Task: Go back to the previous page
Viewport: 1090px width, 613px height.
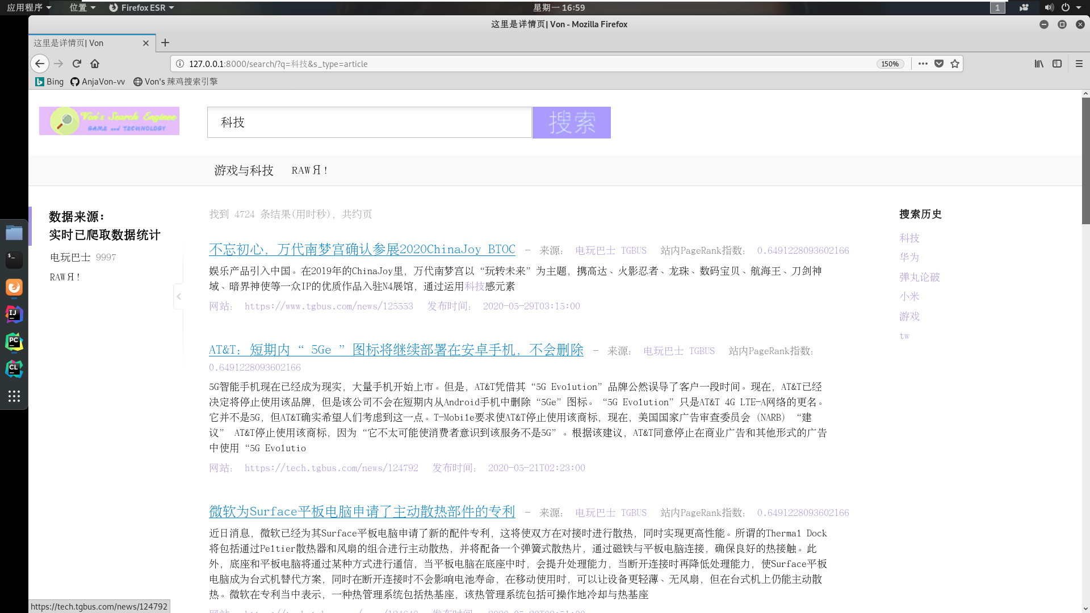Action: pos(40,64)
